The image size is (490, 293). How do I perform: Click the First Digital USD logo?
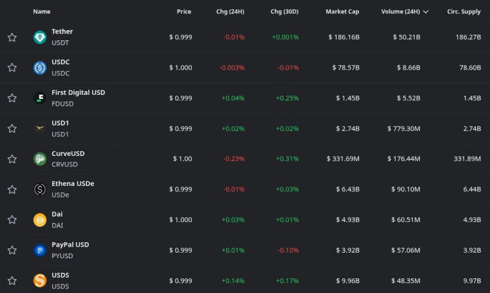coord(40,98)
